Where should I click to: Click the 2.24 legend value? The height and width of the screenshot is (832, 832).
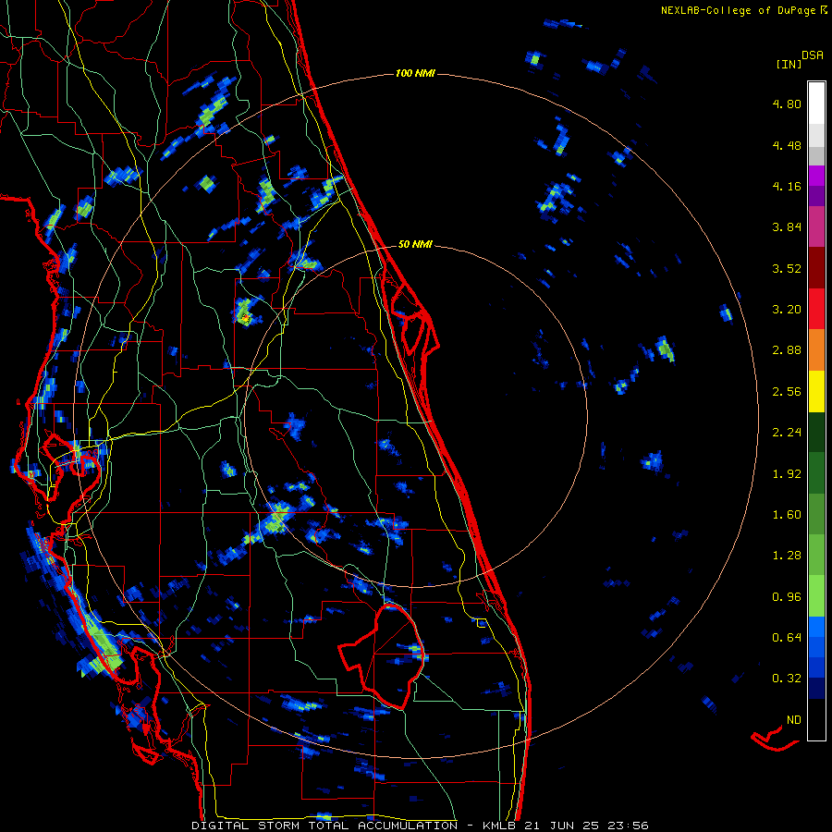pos(787,433)
